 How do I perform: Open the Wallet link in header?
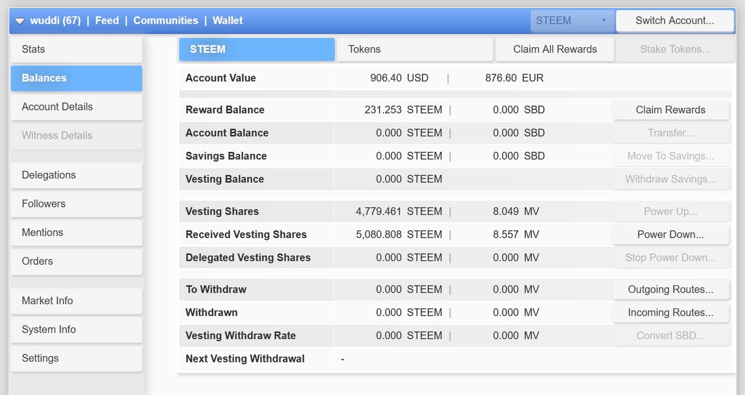[228, 20]
